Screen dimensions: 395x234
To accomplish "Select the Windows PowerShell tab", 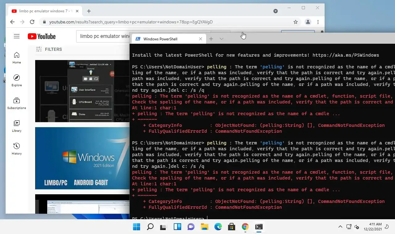I will point(168,39).
